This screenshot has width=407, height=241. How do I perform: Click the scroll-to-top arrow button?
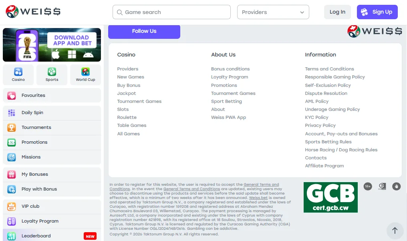[395, 230]
